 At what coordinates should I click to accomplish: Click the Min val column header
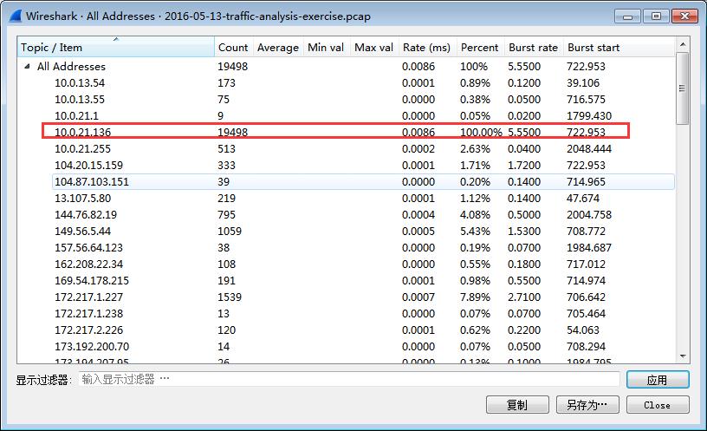click(x=326, y=47)
